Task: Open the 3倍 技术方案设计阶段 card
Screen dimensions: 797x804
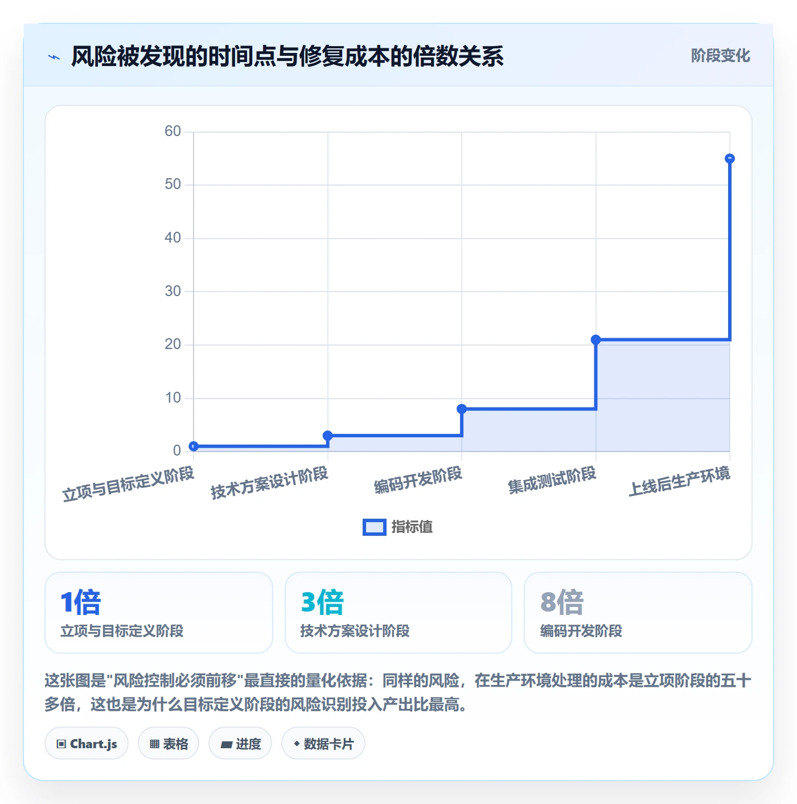Action: click(398, 613)
